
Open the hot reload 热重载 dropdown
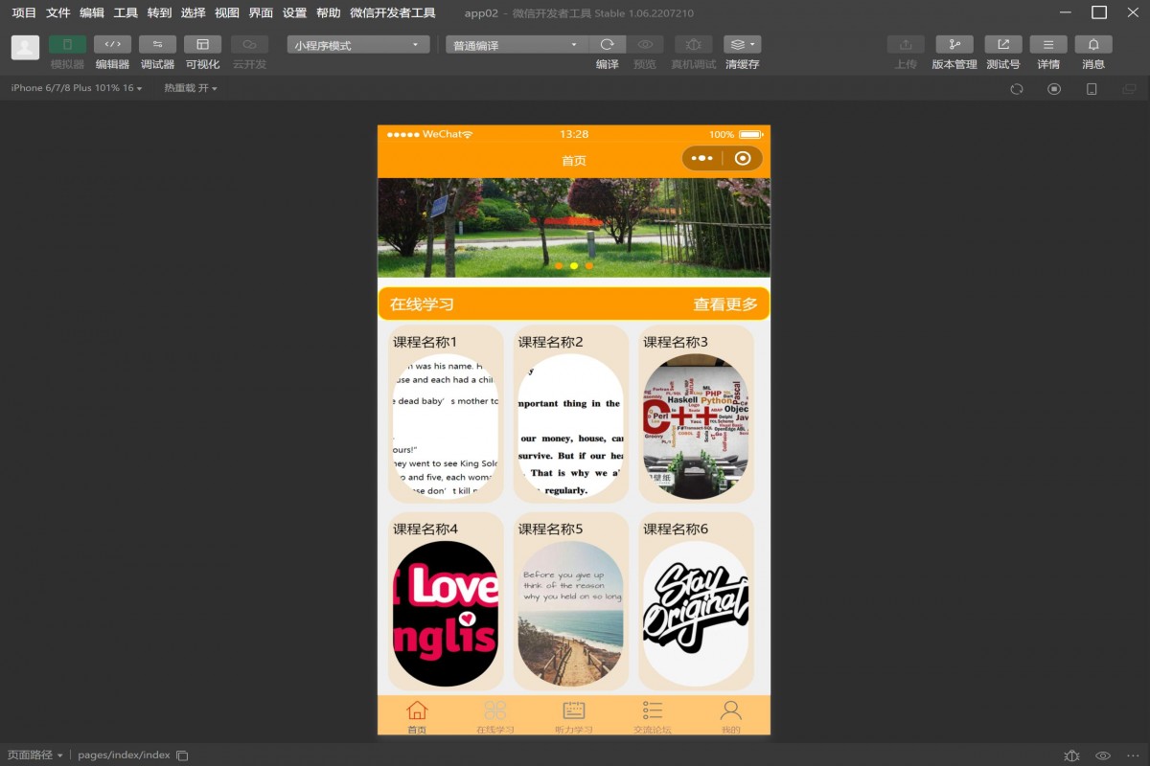(191, 88)
